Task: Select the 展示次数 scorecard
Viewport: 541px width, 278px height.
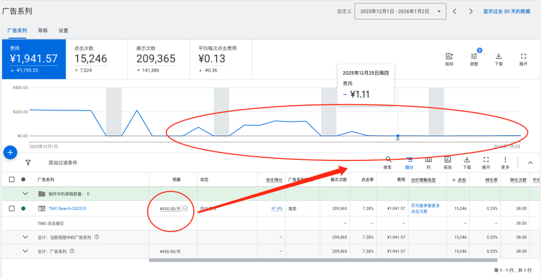Action: click(158, 59)
